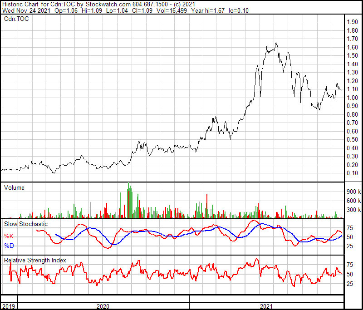Click the 'Hi=1.09' high value in header

click(92, 10)
